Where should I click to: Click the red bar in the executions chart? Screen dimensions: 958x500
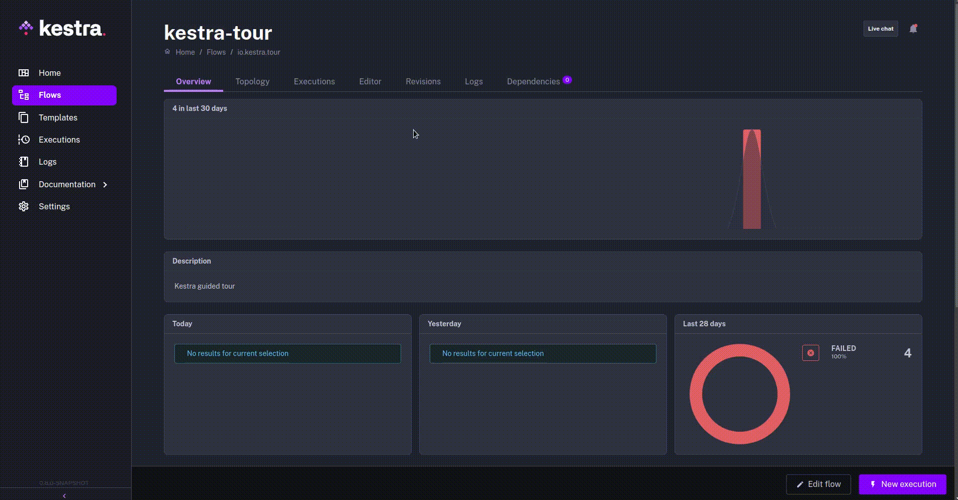pos(751,178)
